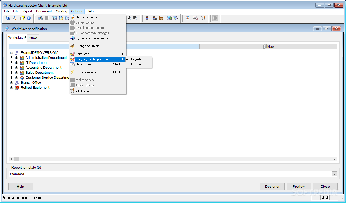Screen dimensions: 346x203
Task: Expand the Accounting Department node
Action: click(x=17, y=68)
